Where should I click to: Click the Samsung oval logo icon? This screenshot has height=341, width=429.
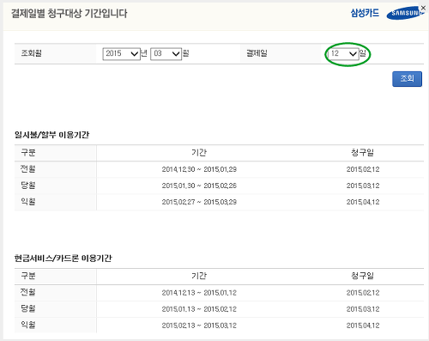pyautogui.click(x=404, y=13)
